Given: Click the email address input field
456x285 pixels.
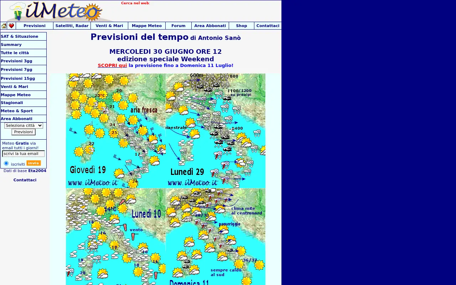Looking at the screenshot, I should (x=24, y=154).
